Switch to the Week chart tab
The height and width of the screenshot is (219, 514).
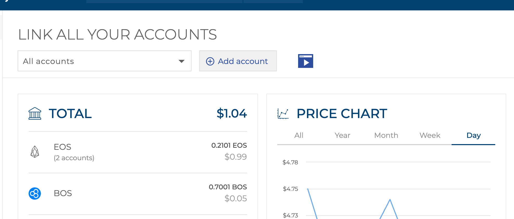(x=430, y=136)
